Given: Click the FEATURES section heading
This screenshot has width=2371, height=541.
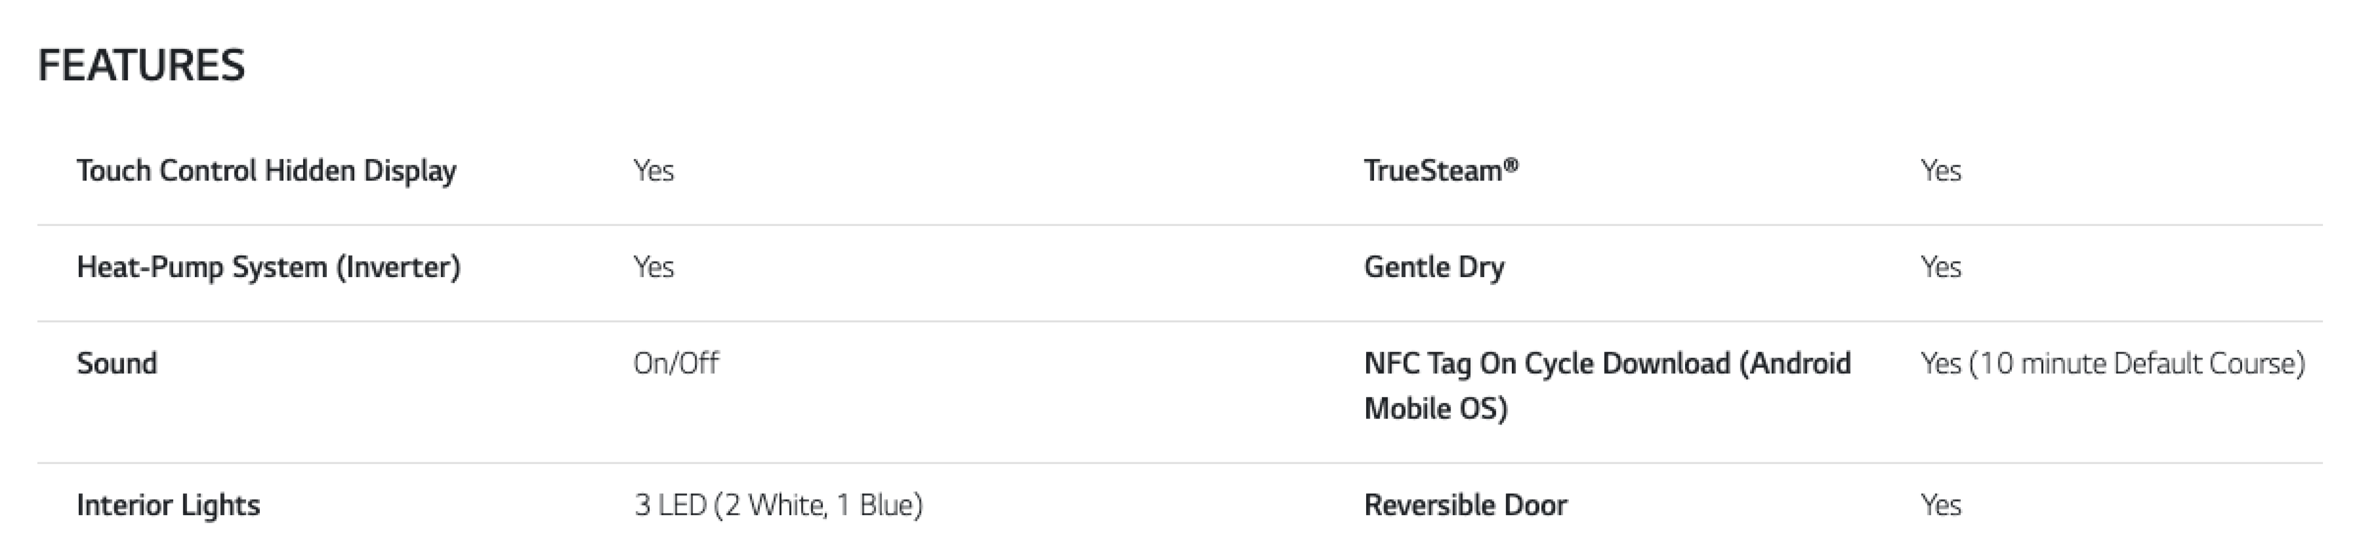Looking at the screenshot, I should [142, 67].
